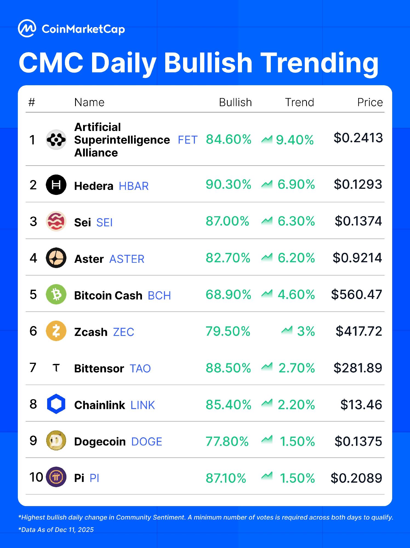410x548 pixels.
Task: Click the Pi coin logo
Action: (x=56, y=477)
